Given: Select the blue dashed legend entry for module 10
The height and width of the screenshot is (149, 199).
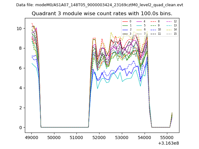Looking at the screenshot, I should tap(154, 29).
